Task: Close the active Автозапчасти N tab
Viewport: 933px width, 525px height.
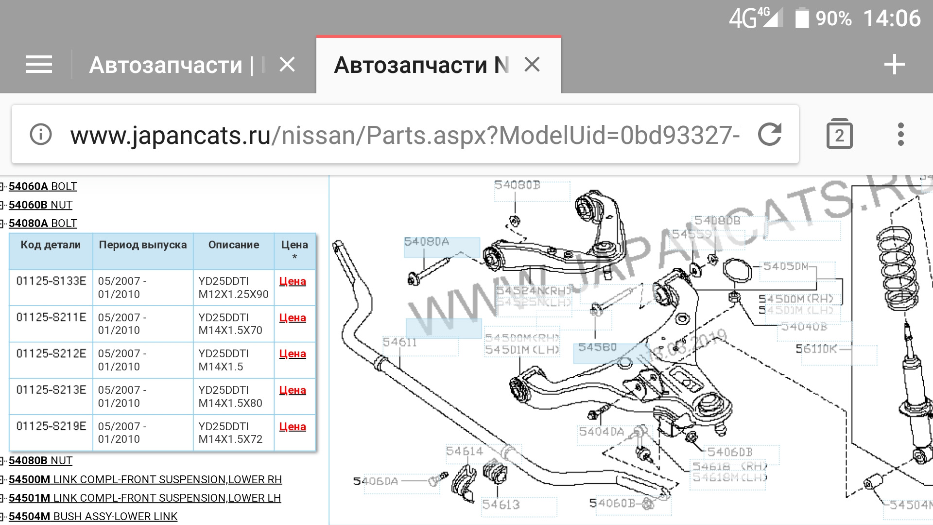Action: (532, 65)
